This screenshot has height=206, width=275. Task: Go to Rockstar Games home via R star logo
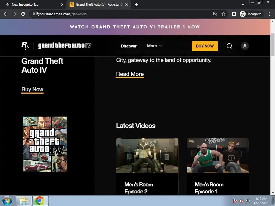pos(25,46)
